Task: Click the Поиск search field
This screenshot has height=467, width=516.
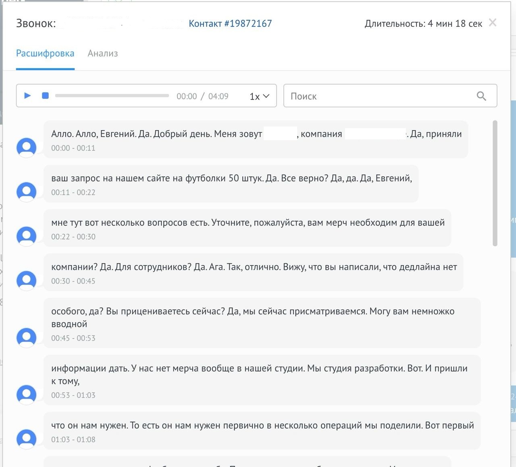Action: [x=390, y=95]
